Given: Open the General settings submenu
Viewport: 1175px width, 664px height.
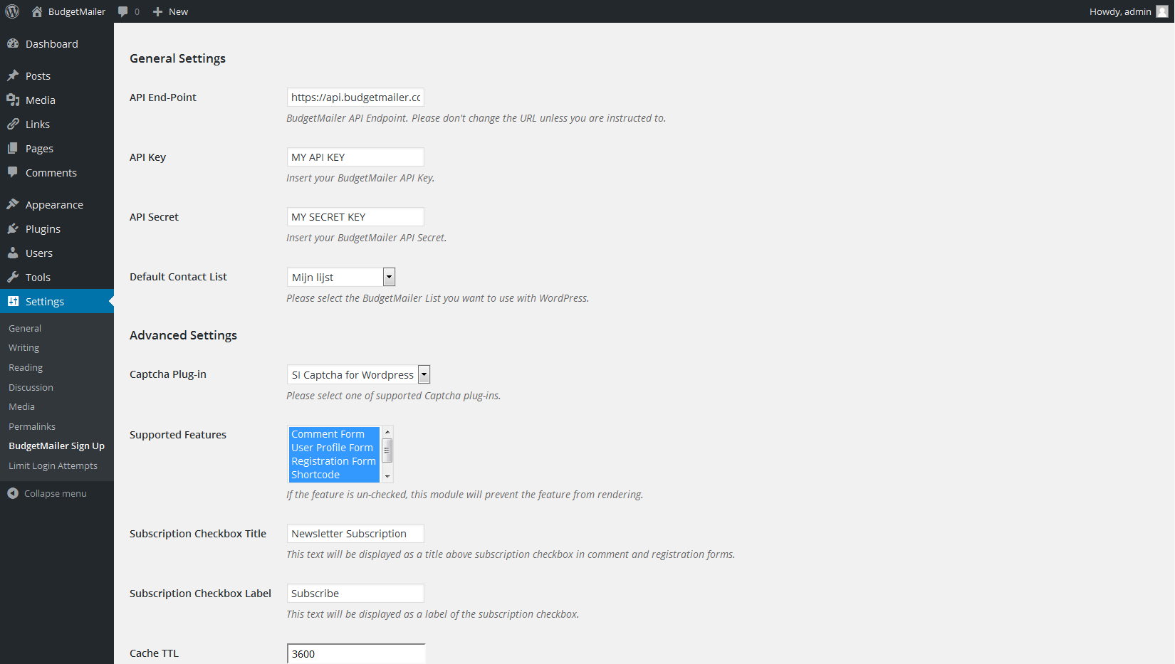Looking at the screenshot, I should (x=25, y=328).
